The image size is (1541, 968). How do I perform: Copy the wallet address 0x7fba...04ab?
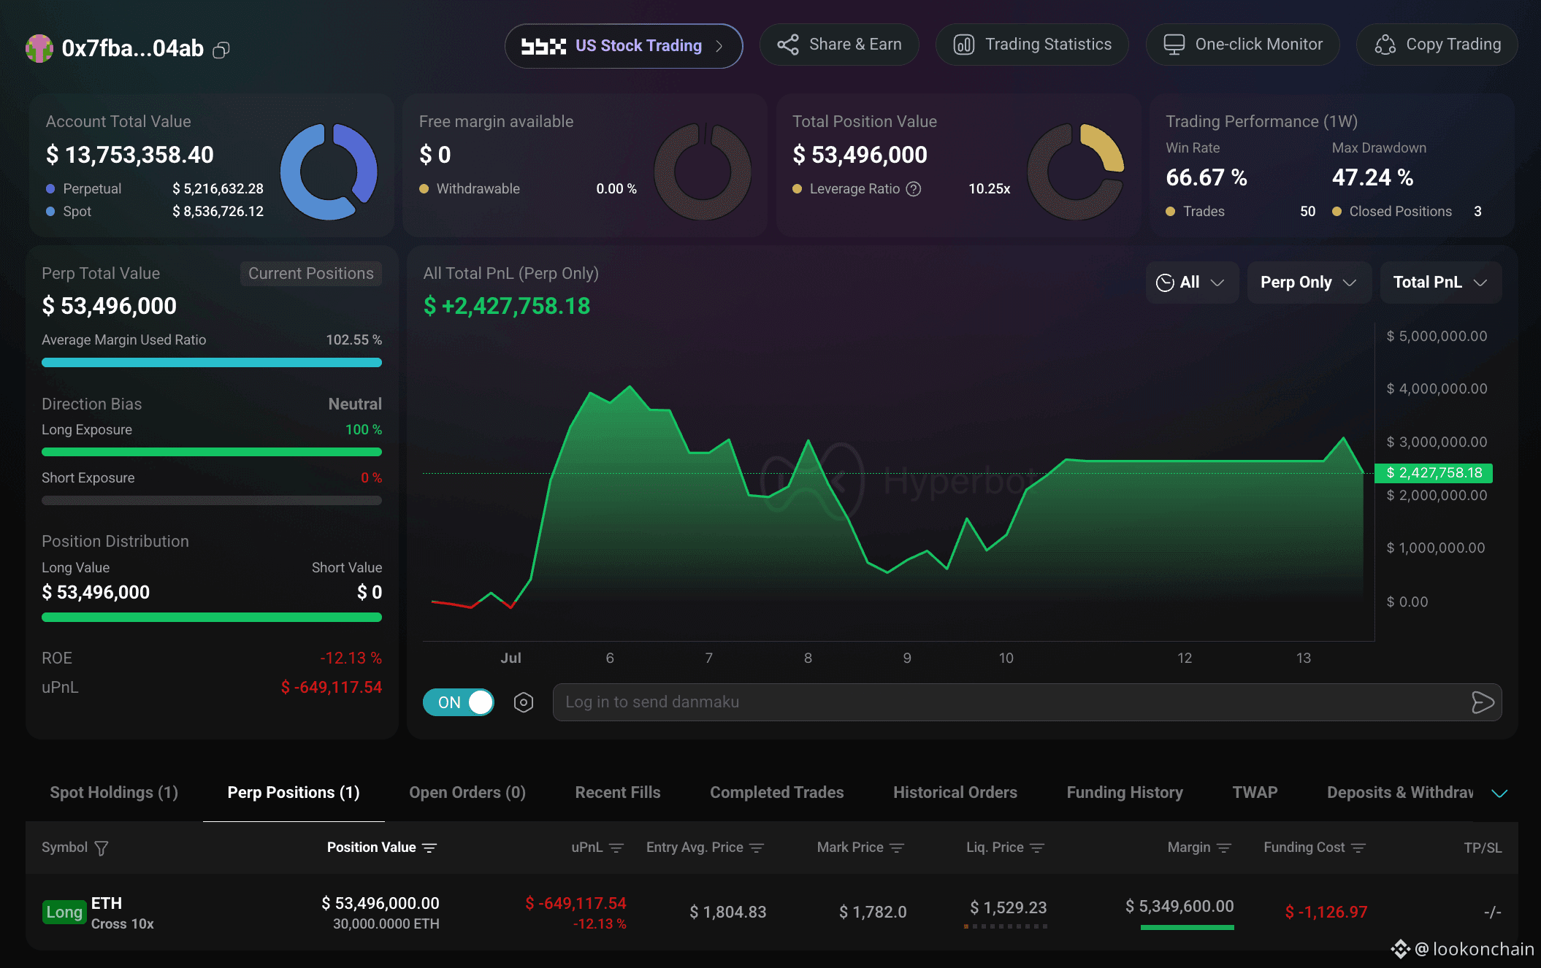pyautogui.click(x=221, y=50)
